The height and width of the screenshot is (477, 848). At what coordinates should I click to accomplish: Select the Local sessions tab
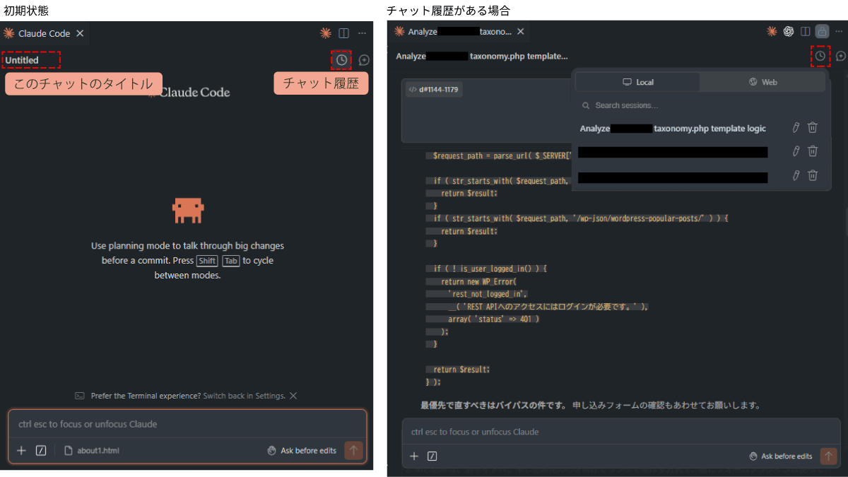(637, 82)
